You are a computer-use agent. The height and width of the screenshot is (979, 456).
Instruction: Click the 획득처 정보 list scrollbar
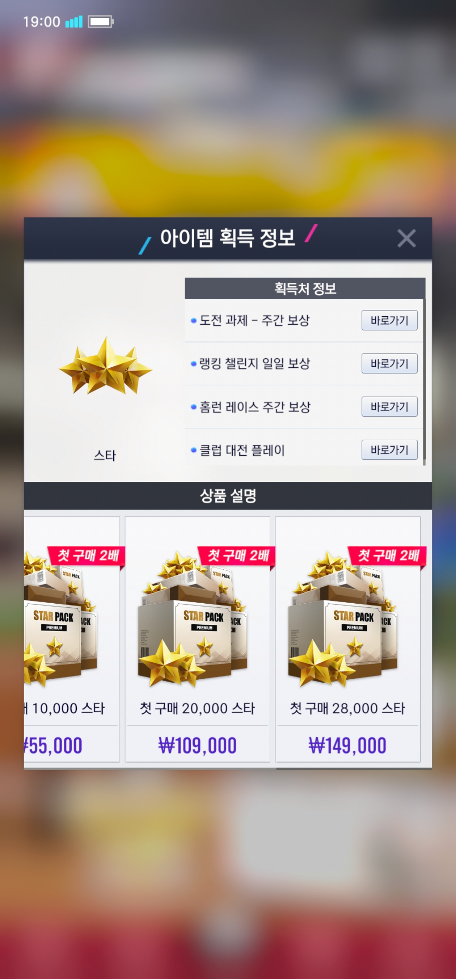[424, 379]
